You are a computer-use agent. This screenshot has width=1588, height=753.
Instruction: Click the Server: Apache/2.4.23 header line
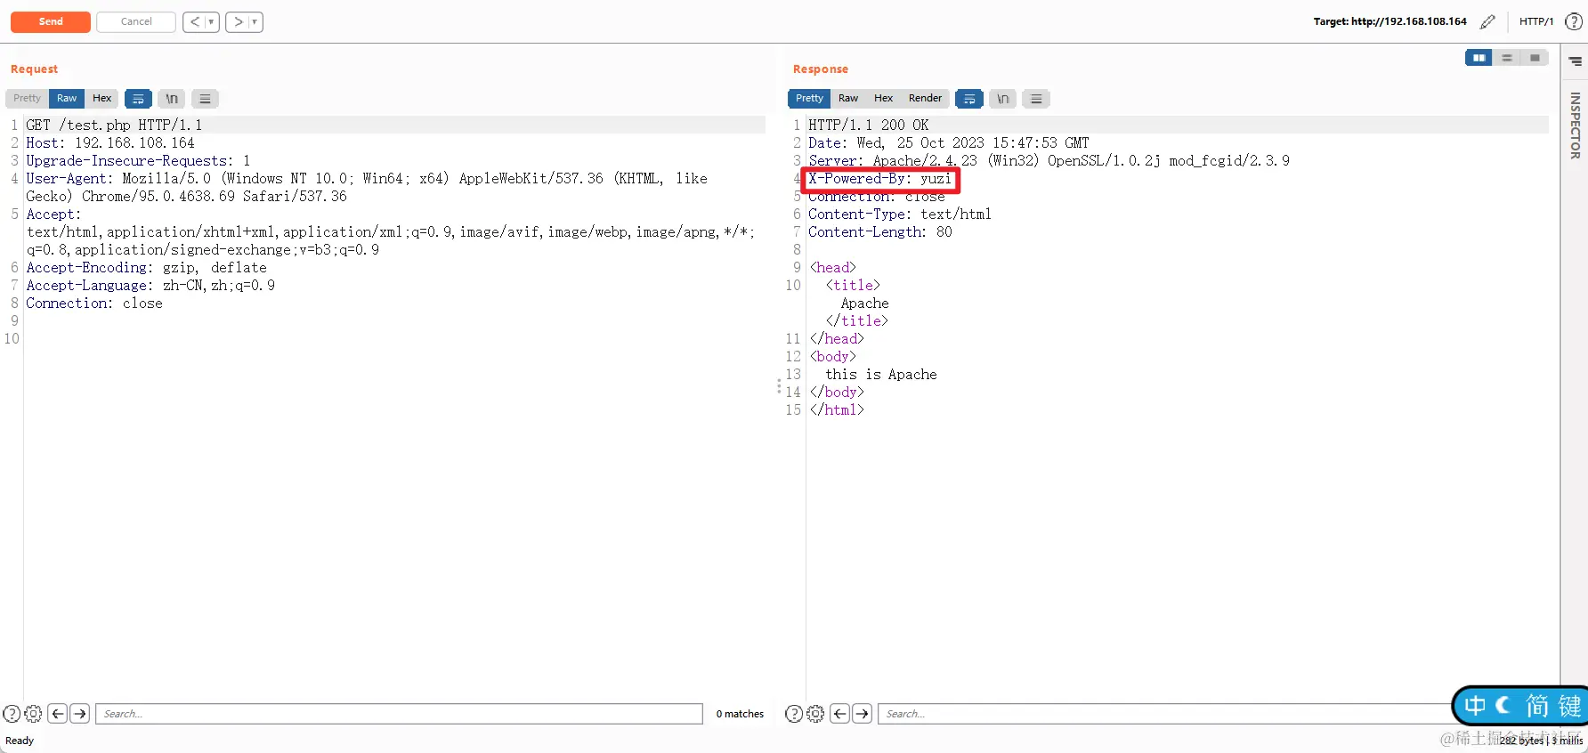tap(1049, 160)
